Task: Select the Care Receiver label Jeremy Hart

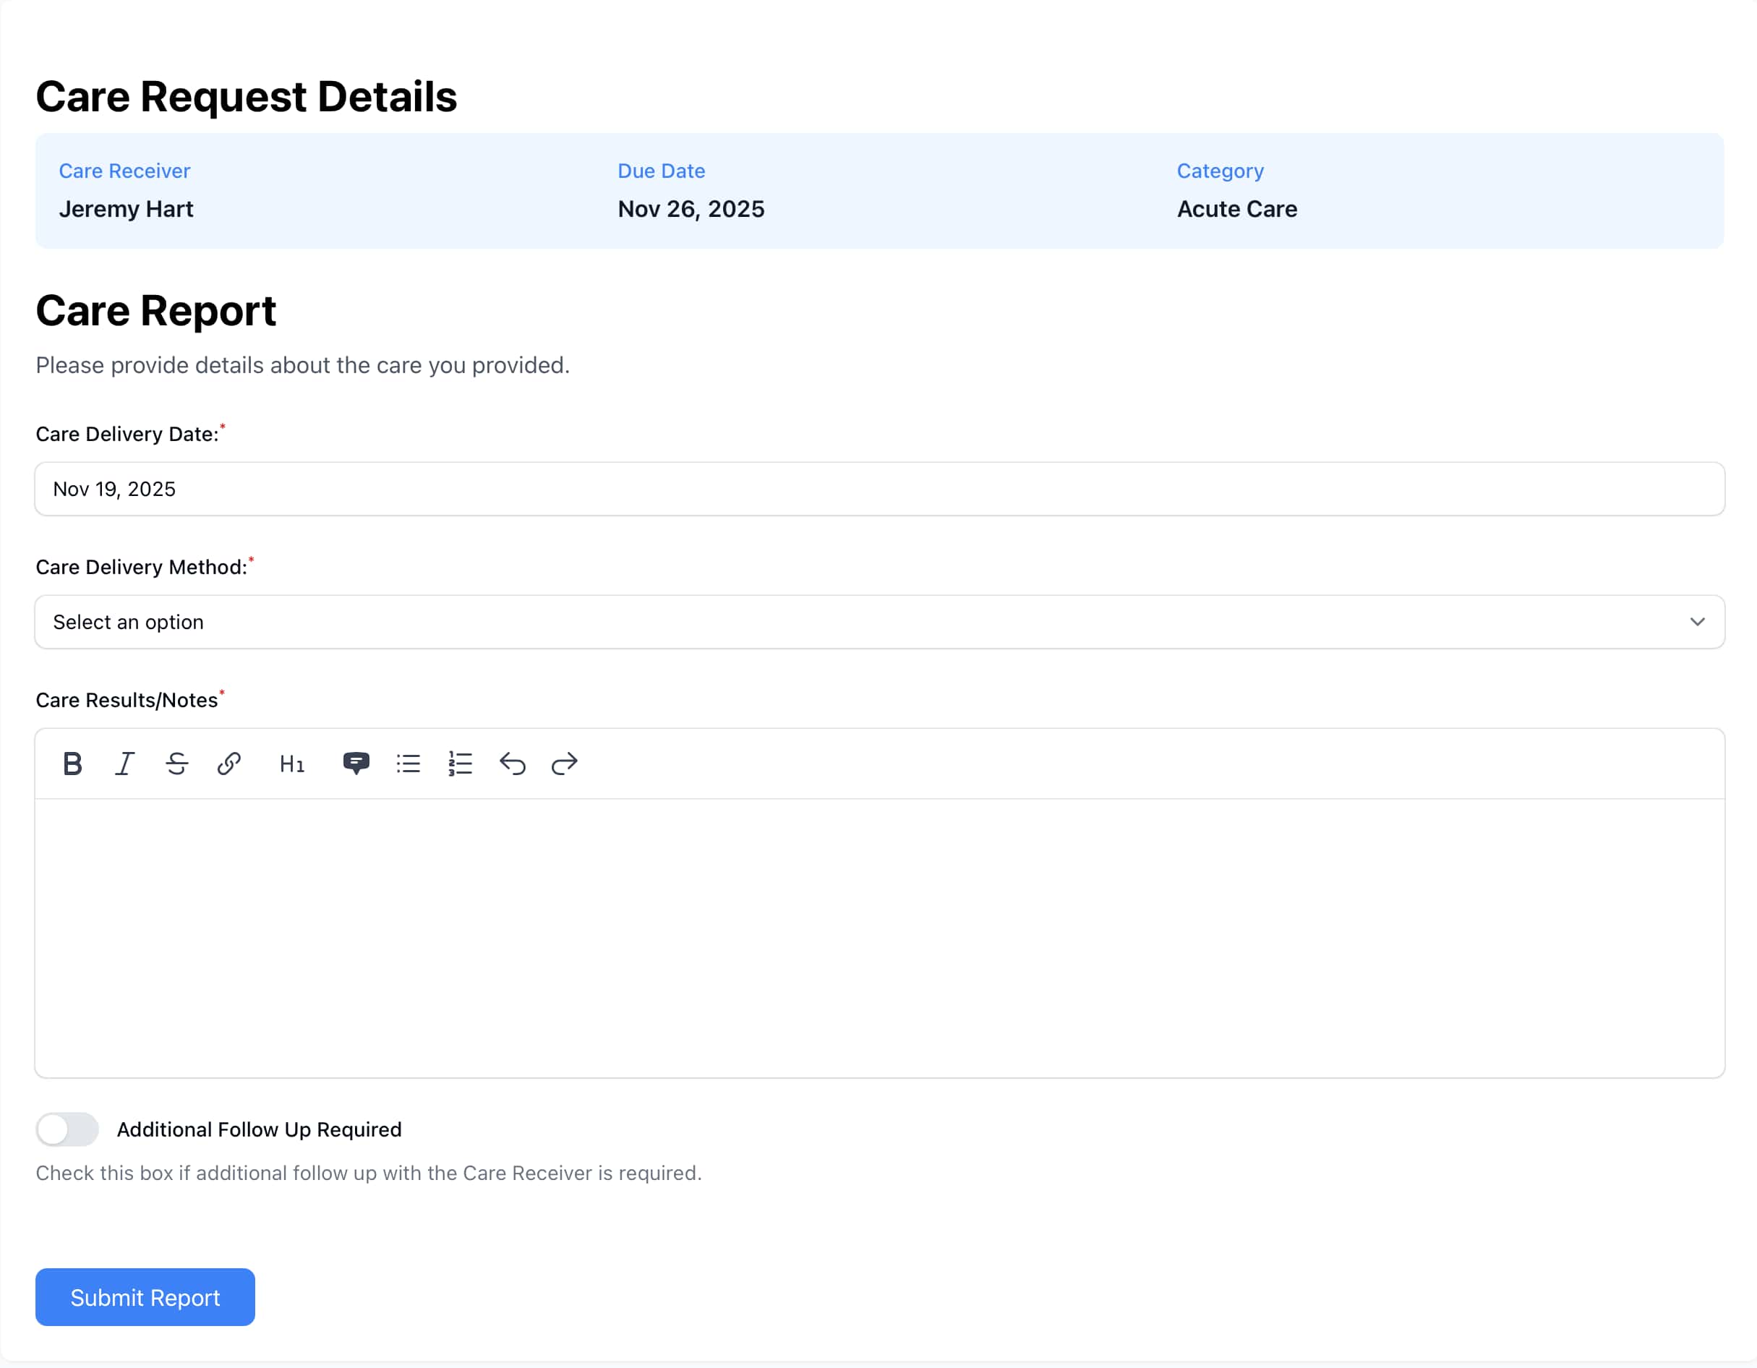Action: 126,208
